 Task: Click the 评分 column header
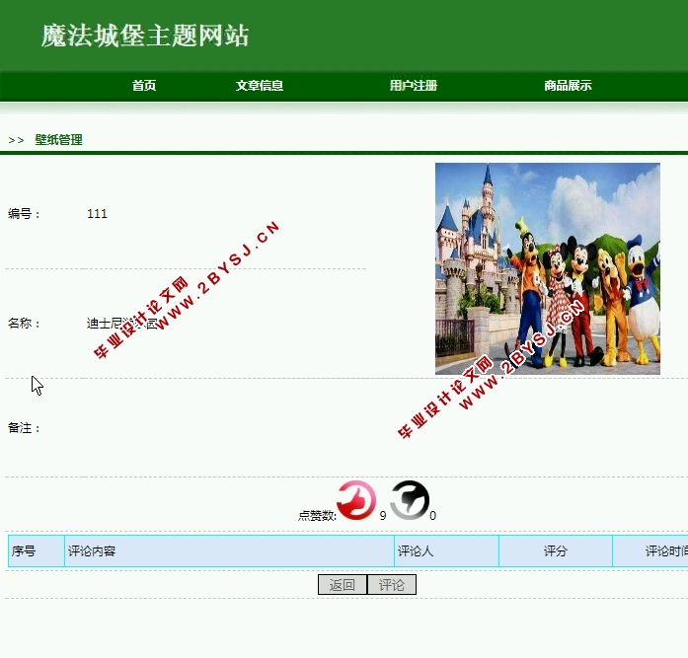click(556, 551)
